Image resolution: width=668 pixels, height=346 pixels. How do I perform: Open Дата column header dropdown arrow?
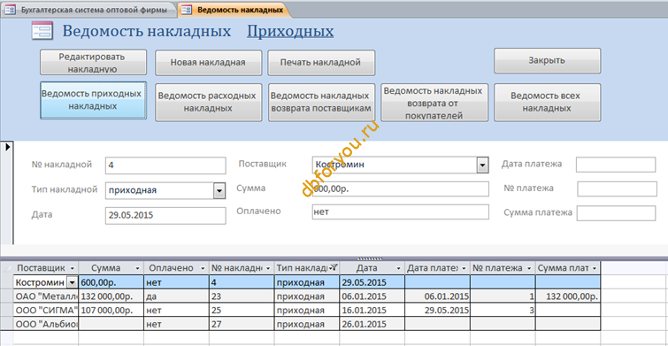pyautogui.click(x=398, y=268)
